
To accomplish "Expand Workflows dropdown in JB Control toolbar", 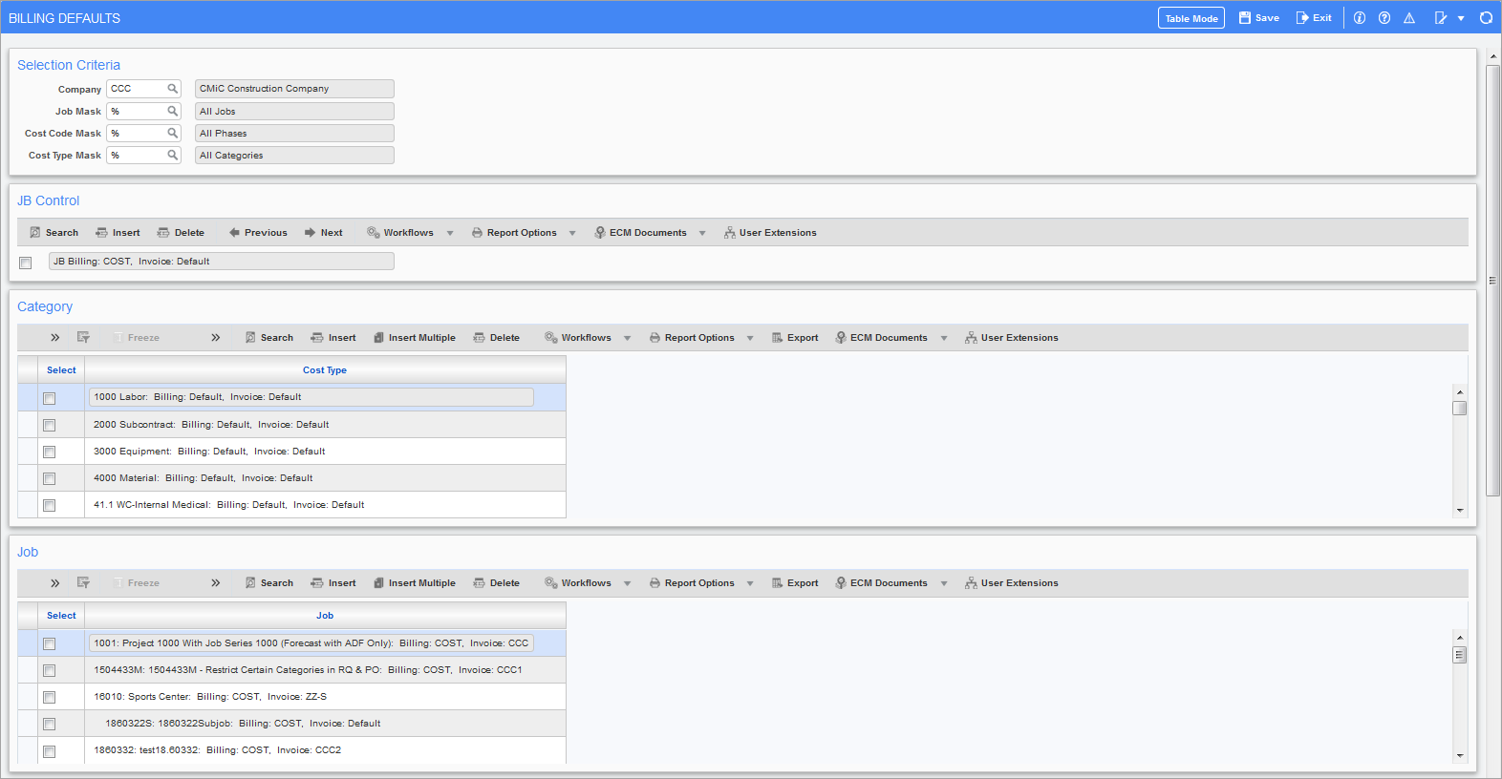I will click(x=450, y=233).
